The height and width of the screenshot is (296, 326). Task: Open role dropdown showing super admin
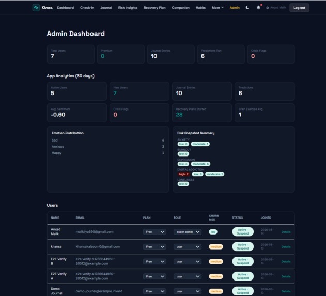(x=188, y=232)
